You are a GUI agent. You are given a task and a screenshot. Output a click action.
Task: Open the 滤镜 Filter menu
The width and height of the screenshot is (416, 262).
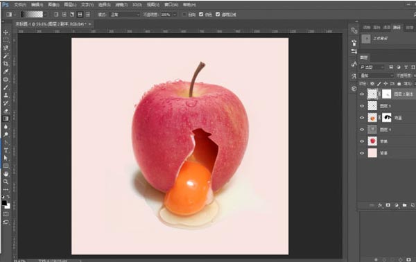121,5
